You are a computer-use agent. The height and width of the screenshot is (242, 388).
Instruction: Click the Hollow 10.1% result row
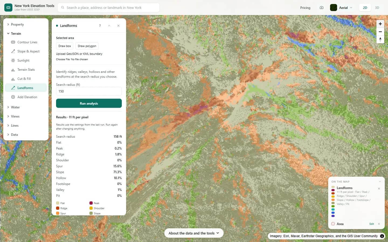click(x=89, y=178)
